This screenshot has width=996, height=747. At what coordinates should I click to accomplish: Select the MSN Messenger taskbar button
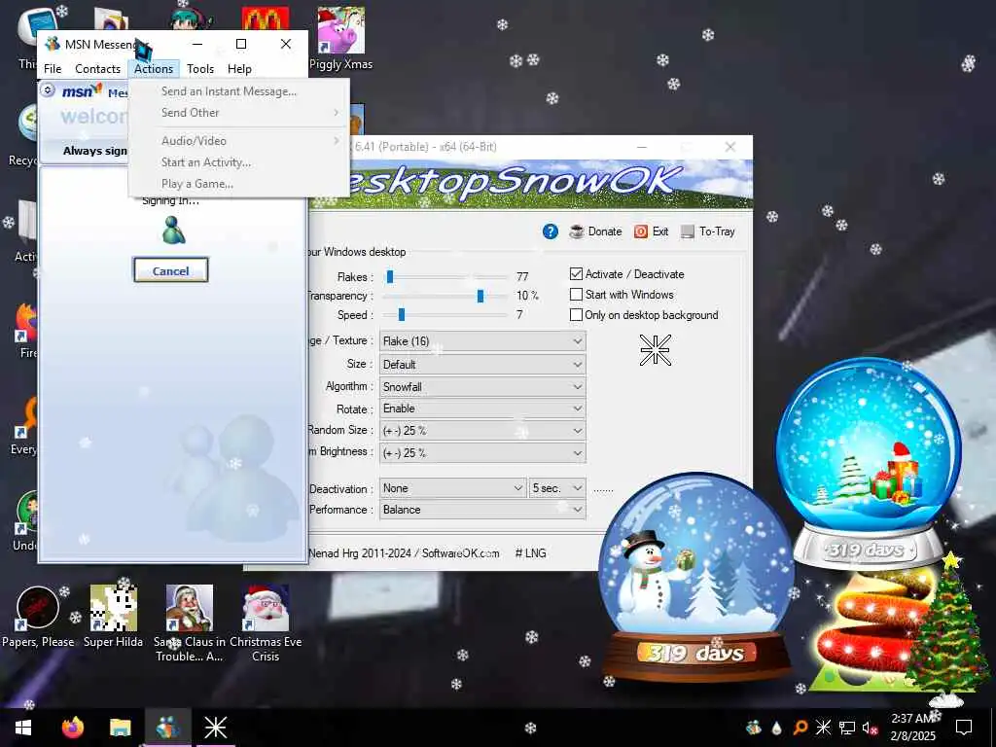(167, 728)
